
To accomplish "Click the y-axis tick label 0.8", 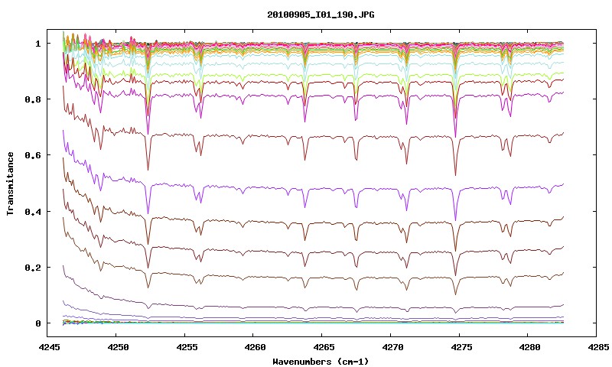I will [33, 99].
